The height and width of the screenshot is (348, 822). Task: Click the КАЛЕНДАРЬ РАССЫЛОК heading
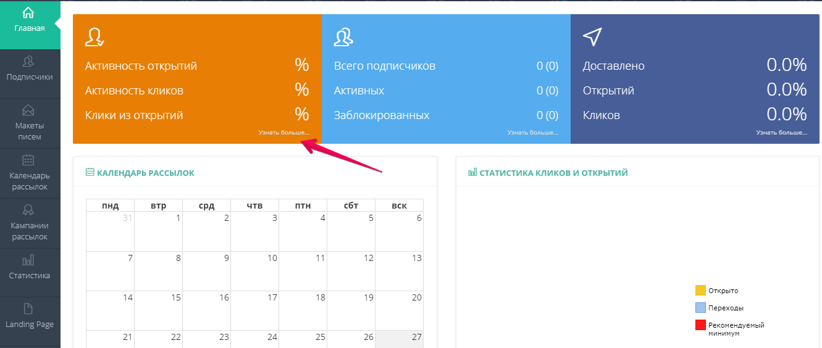click(146, 173)
